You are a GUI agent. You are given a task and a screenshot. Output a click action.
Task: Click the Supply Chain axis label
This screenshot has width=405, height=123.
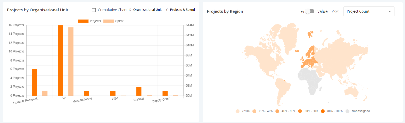point(161,100)
